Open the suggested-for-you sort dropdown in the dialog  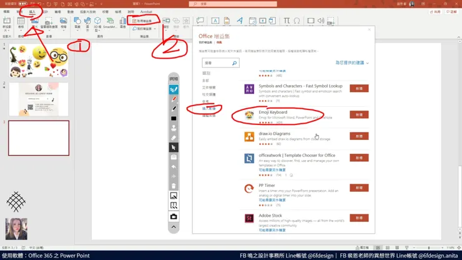click(x=352, y=62)
